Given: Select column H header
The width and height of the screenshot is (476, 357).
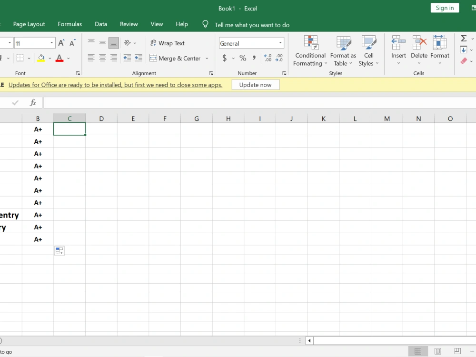Looking at the screenshot, I should click(228, 119).
